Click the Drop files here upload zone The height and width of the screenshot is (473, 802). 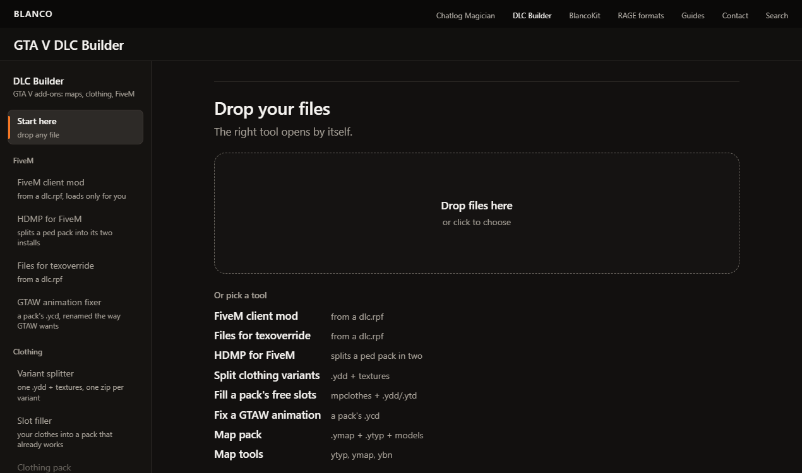(x=477, y=213)
